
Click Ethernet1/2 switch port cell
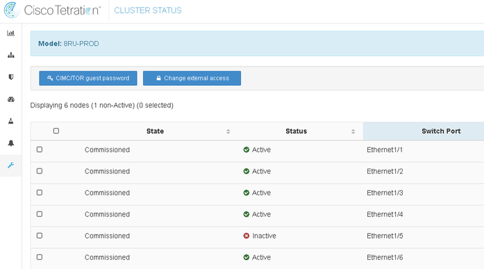[385, 171]
